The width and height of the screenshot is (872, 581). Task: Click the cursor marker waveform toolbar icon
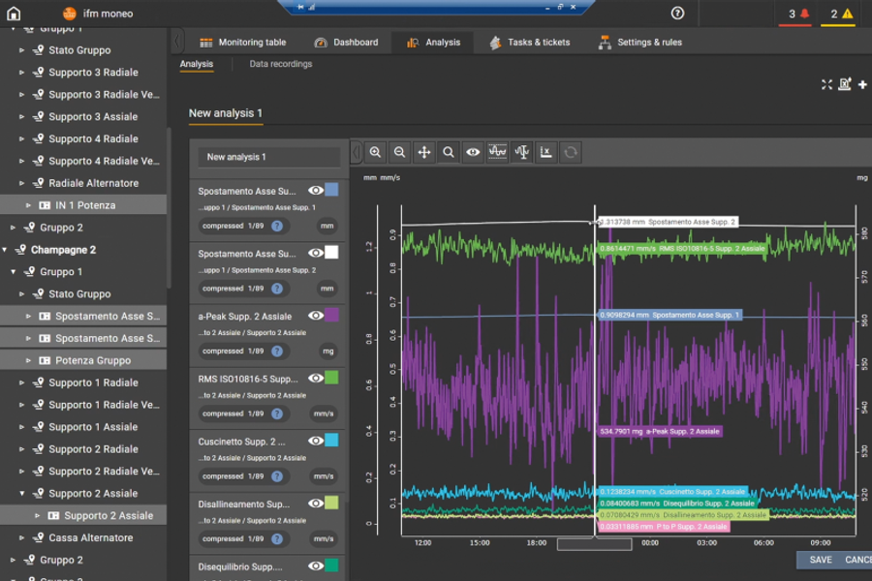point(521,152)
